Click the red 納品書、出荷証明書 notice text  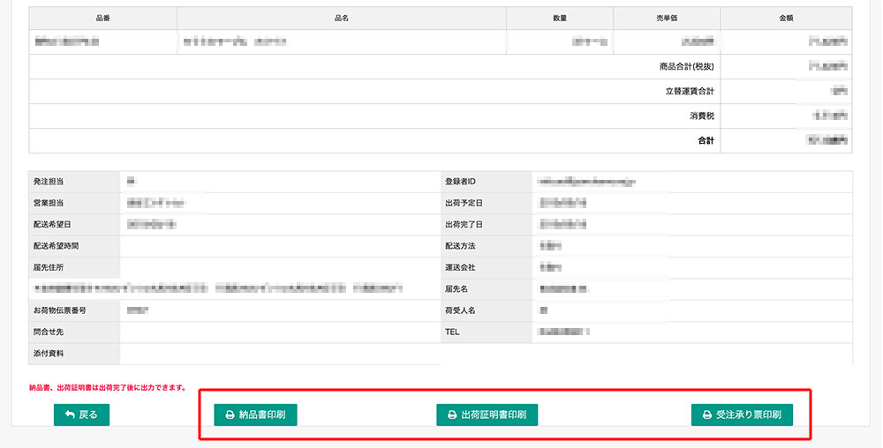point(107,387)
